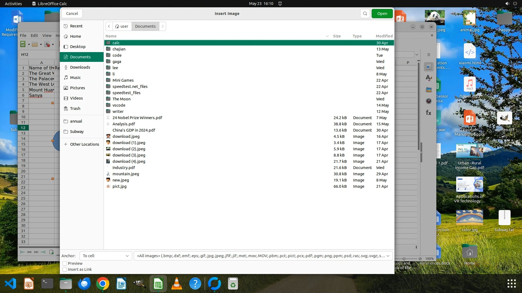Screen dimensions: 522x293
Task: Open the Styles sidebar icon
Action: pos(429,78)
